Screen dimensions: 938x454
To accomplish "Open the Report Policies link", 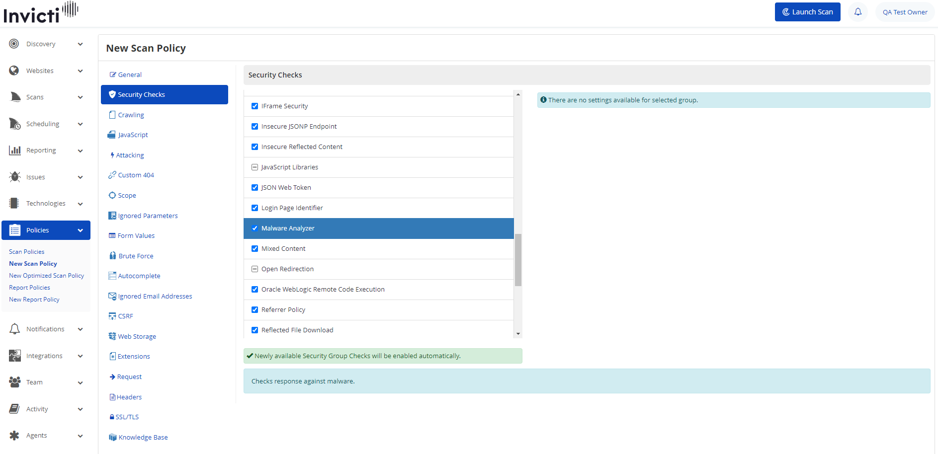I will pyautogui.click(x=29, y=288).
